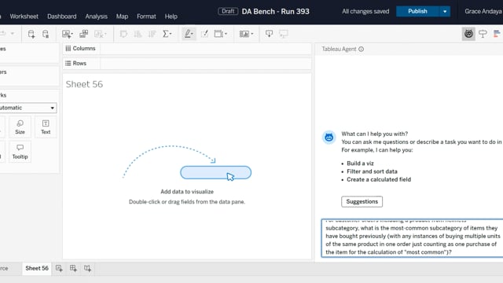503x283 pixels.
Task: Click the New Worksheet chart icon in toolbar
Action: pos(66,34)
